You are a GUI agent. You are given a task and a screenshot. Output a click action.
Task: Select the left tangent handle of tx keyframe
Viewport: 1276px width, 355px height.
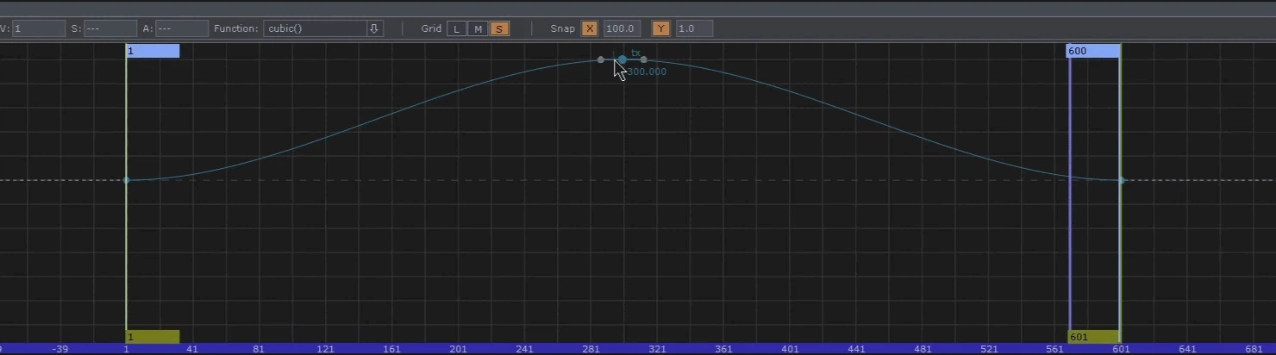tap(601, 59)
